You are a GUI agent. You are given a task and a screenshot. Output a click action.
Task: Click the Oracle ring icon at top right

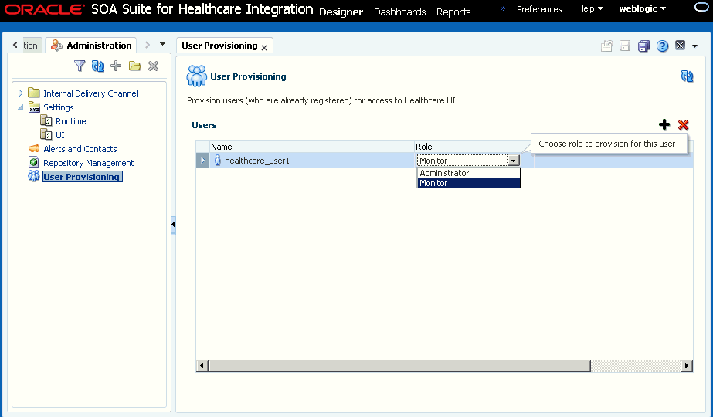coord(701,7)
